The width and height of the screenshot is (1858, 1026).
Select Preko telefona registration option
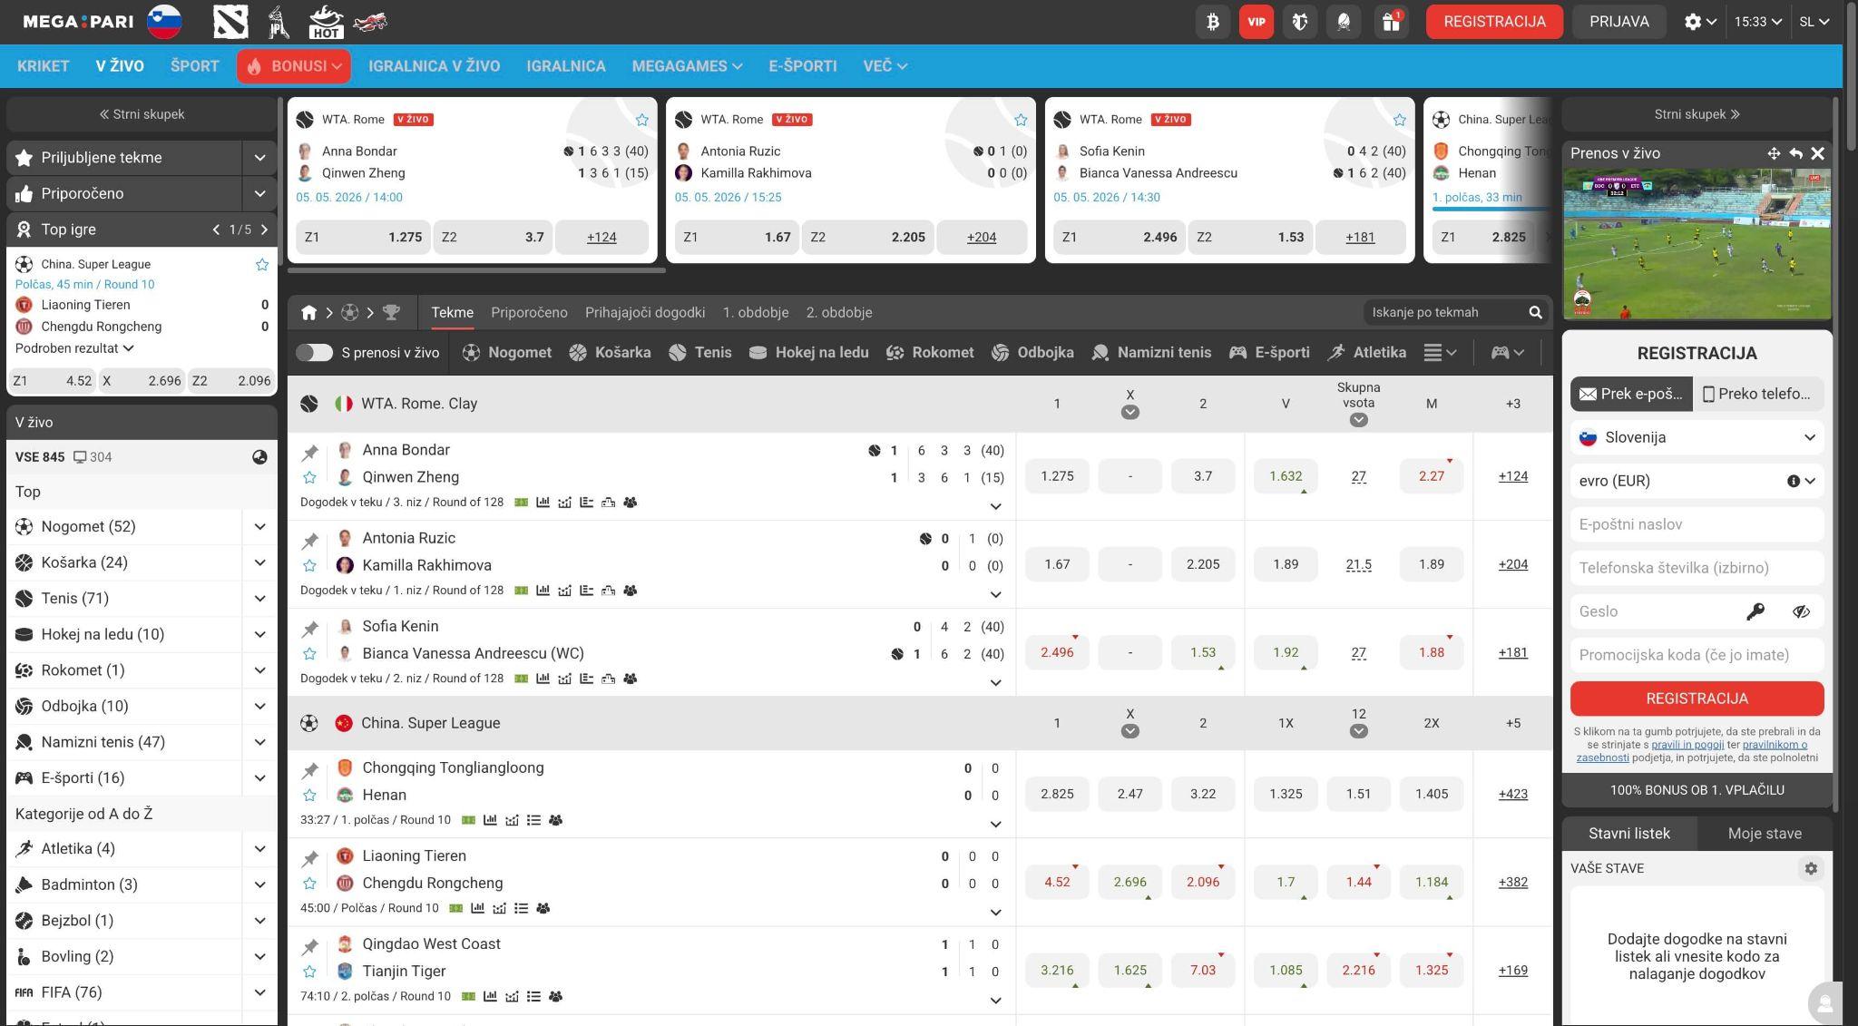[x=1757, y=394]
